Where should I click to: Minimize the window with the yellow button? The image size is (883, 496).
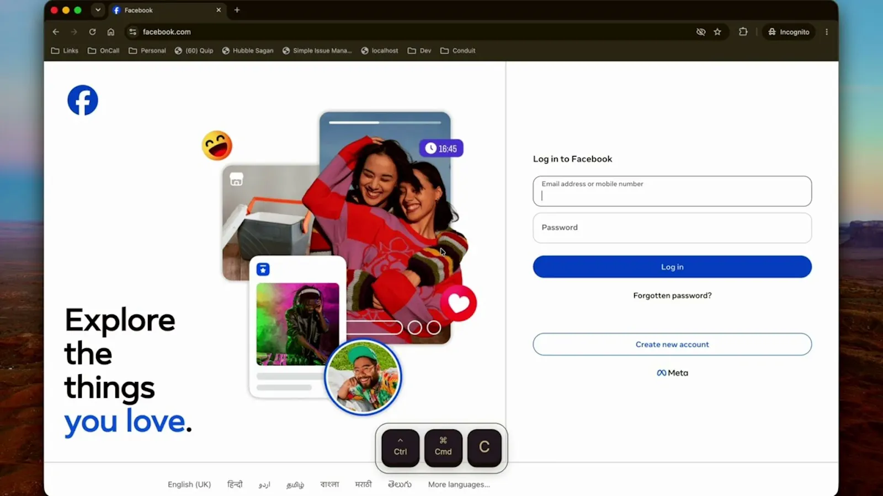coord(66,10)
